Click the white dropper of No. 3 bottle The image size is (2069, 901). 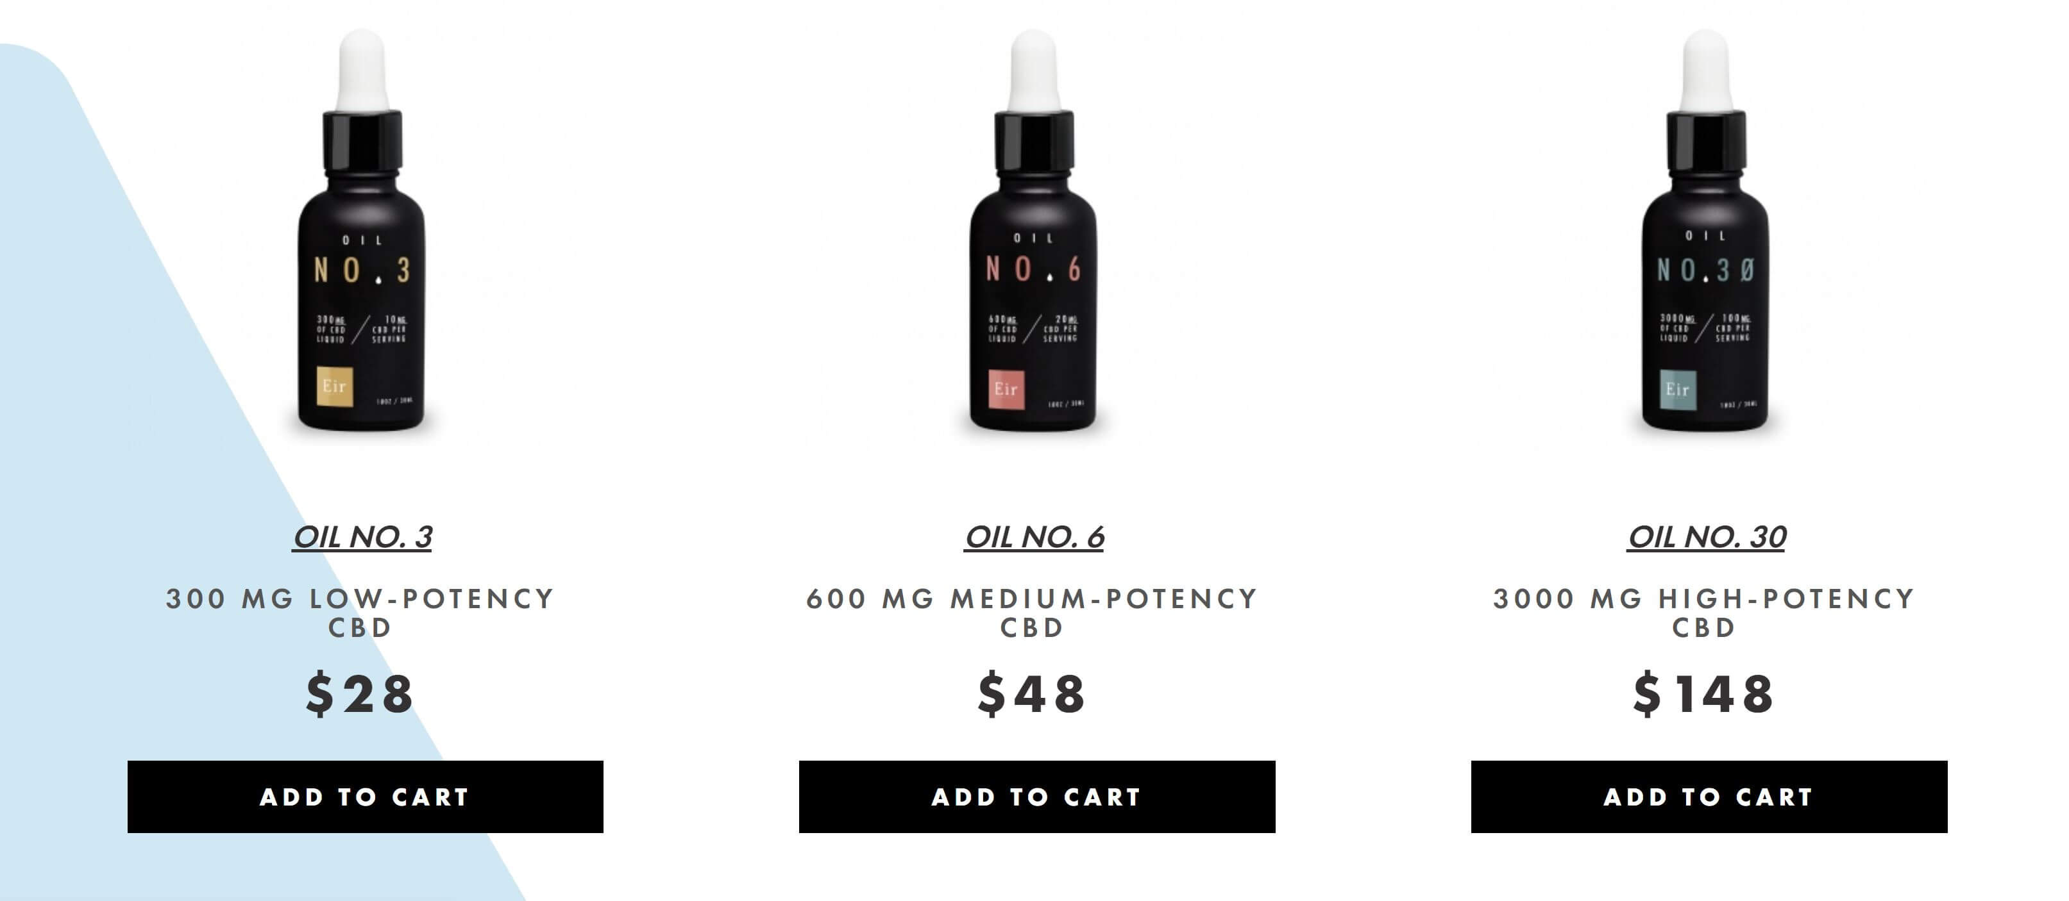(x=362, y=70)
